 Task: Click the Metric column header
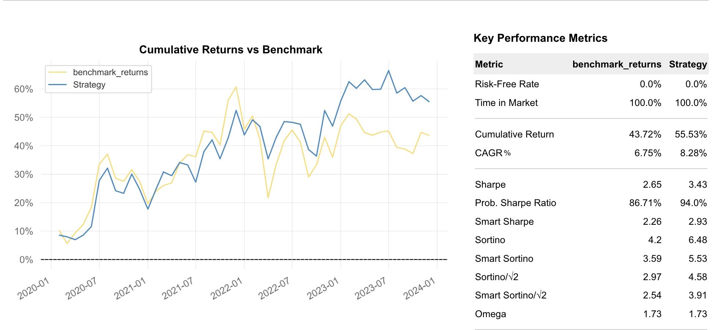tap(489, 64)
